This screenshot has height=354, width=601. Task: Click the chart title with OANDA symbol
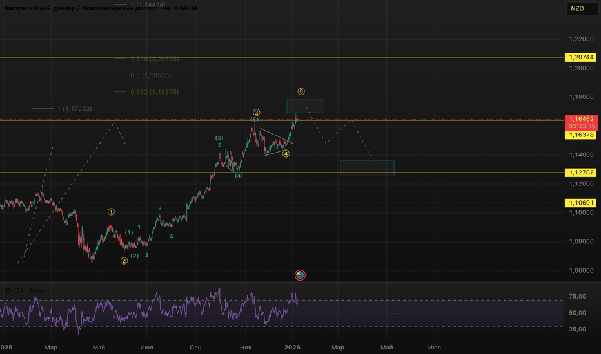[101, 8]
